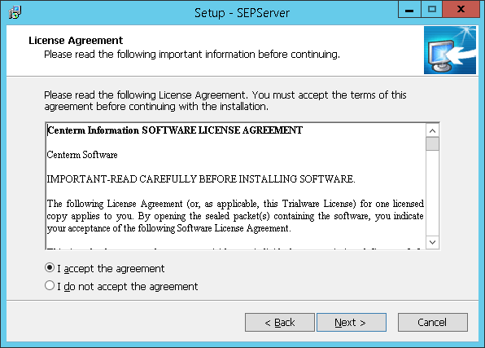Click the "Centerm Software" line in license
The width and height of the screenshot is (485, 348).
[82, 155]
